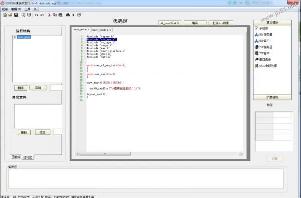Switch to the user_main.c tab
The height and width of the screenshot is (198, 301).
pyautogui.click(x=81, y=30)
